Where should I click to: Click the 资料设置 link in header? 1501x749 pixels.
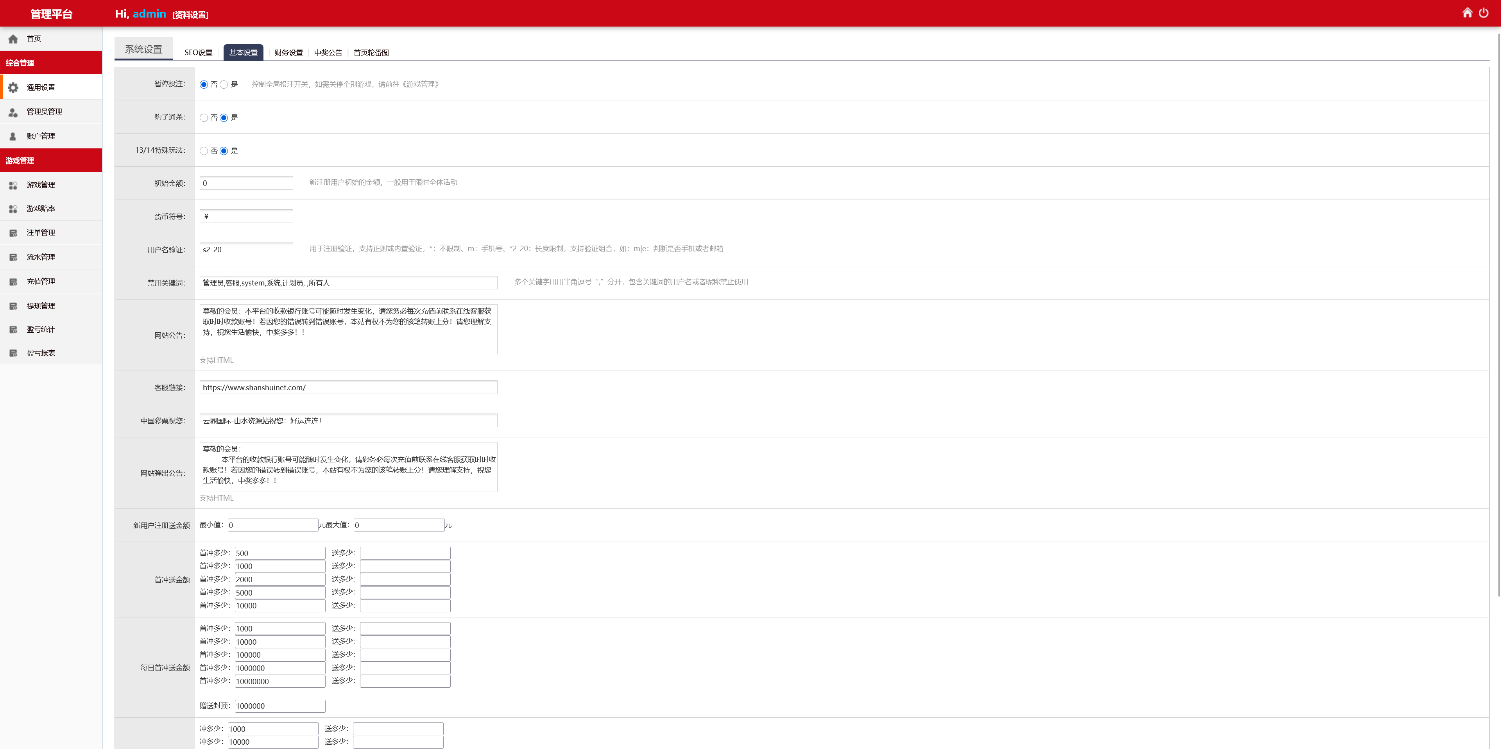(190, 15)
